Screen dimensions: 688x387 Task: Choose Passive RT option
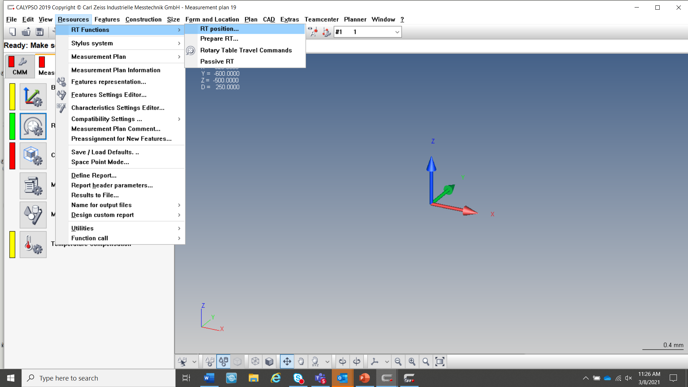coord(217,61)
